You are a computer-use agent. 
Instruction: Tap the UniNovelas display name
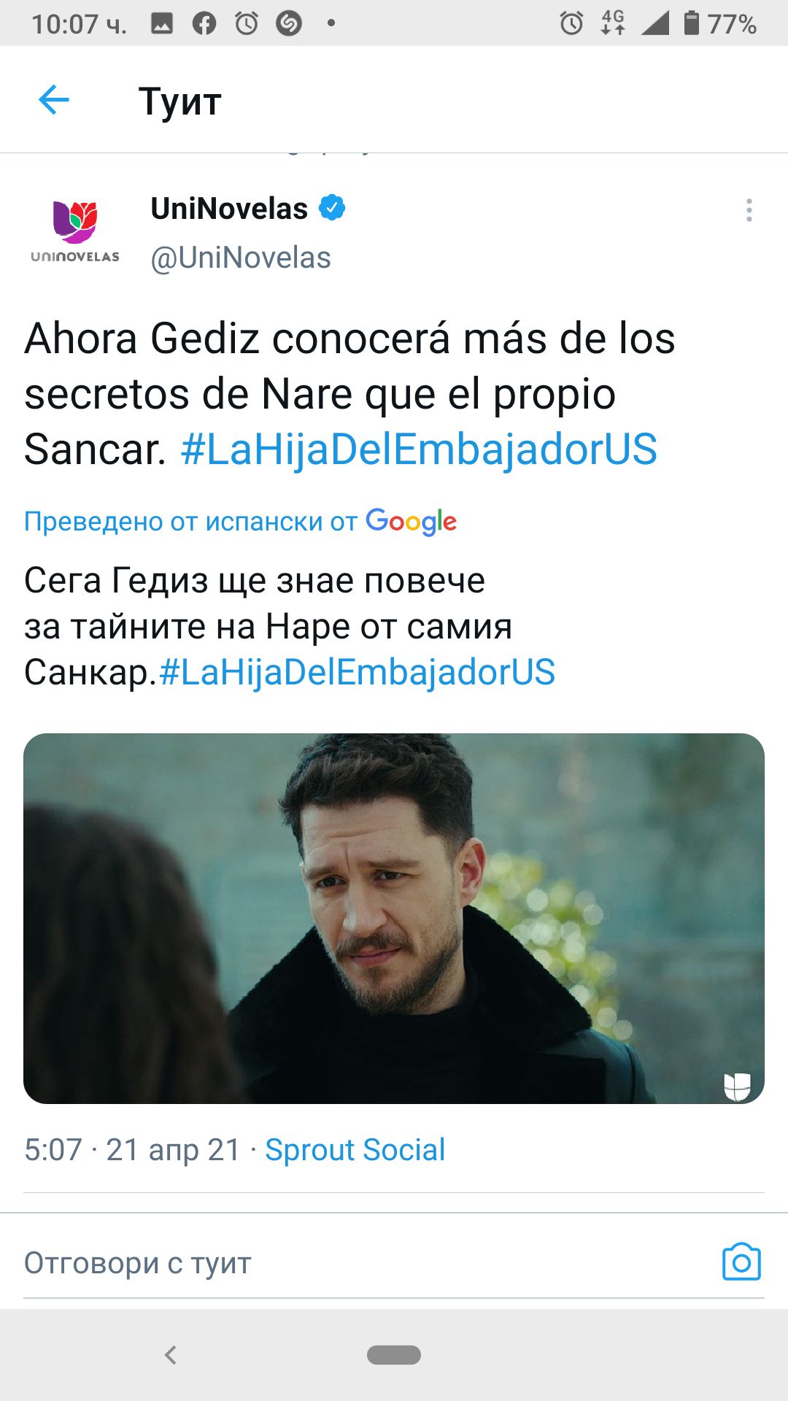pos(229,209)
